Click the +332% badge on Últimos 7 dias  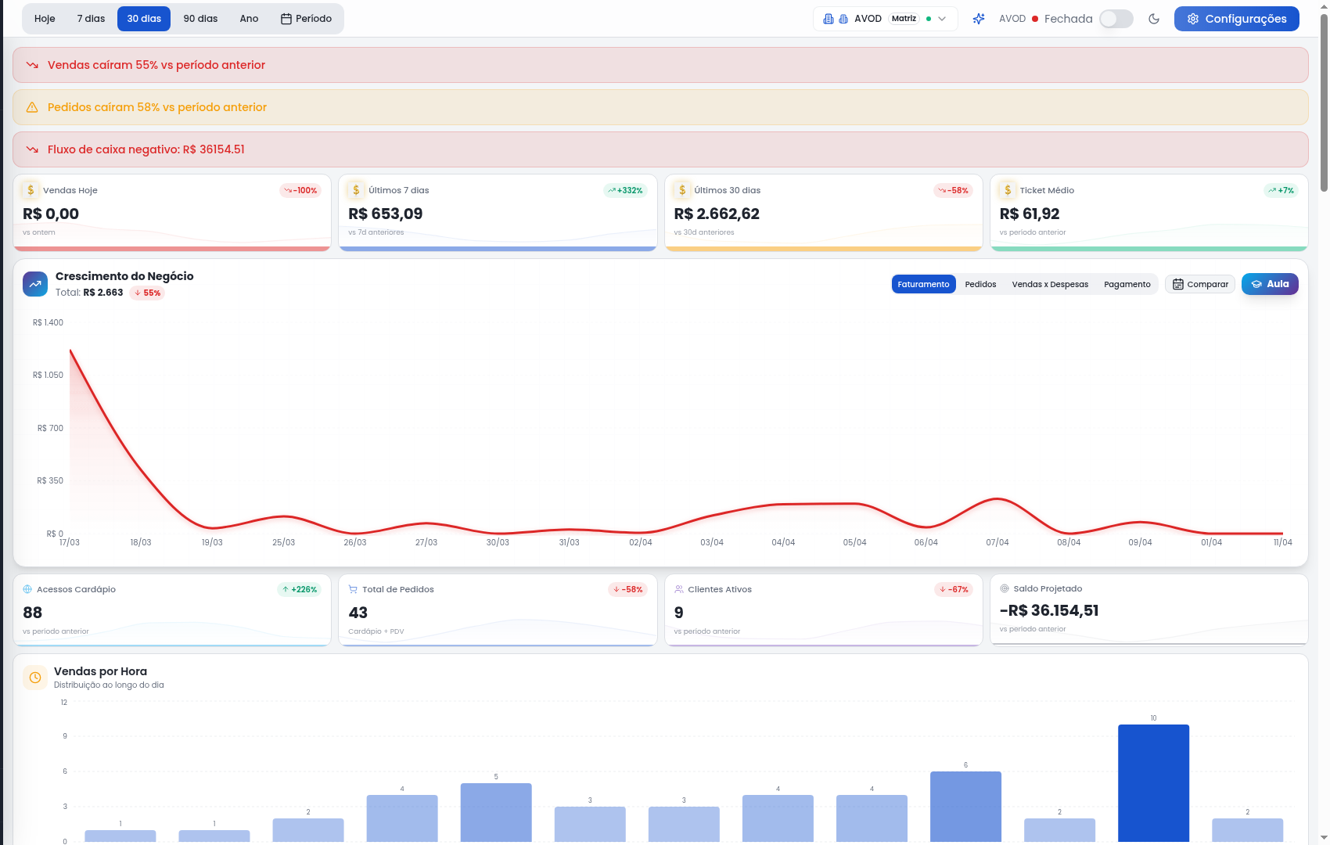pyautogui.click(x=625, y=190)
